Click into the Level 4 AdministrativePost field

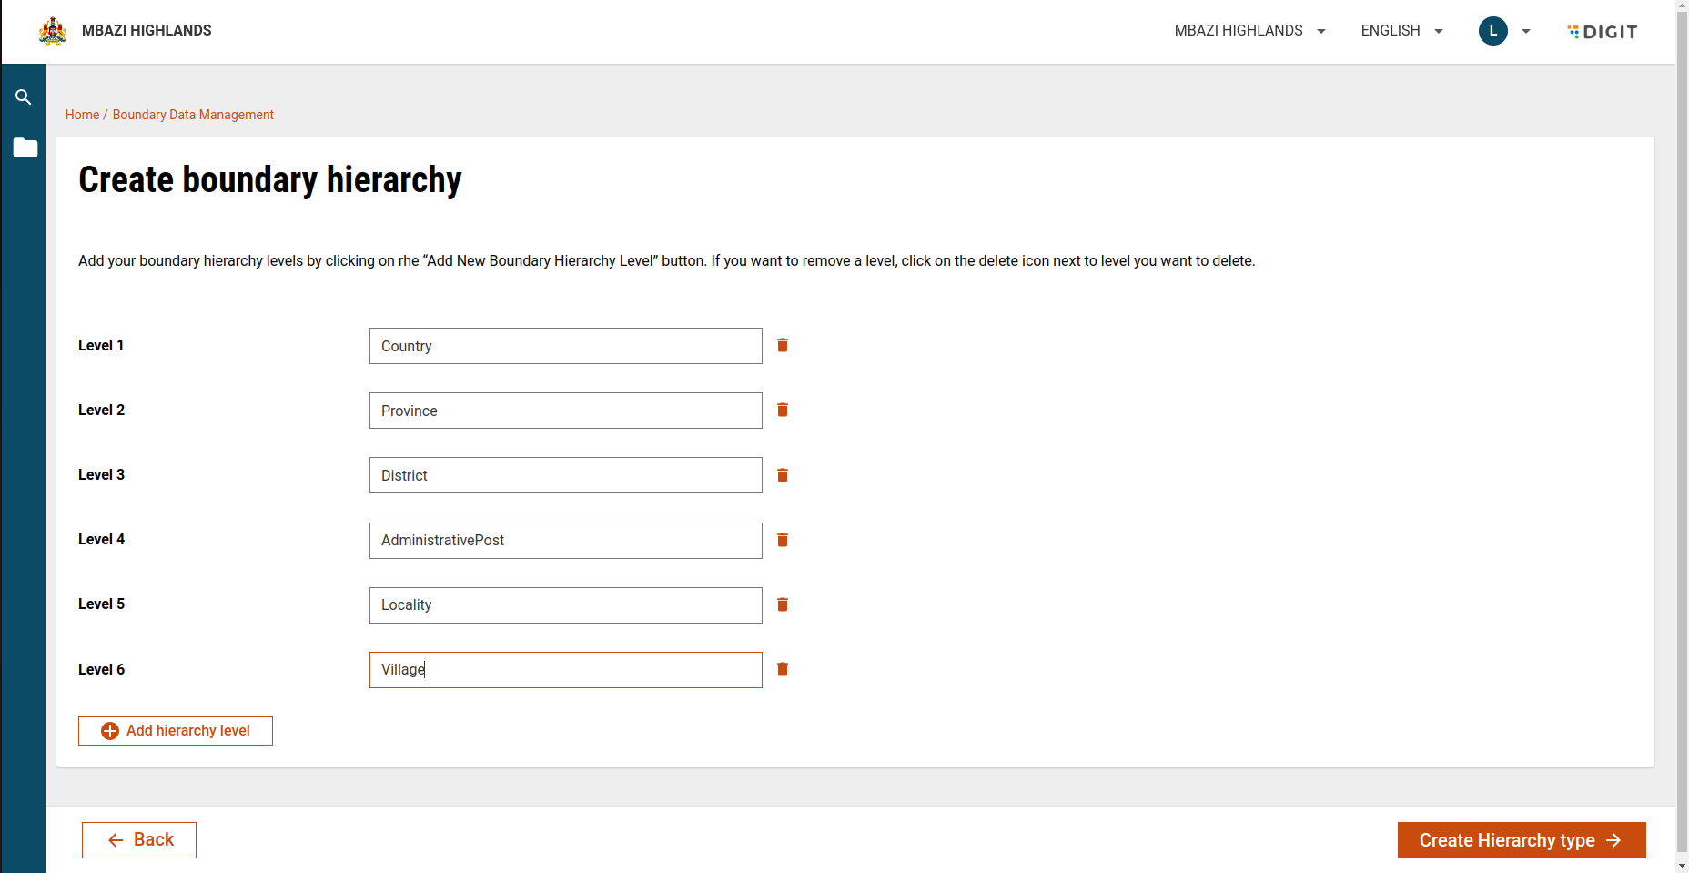coord(565,541)
